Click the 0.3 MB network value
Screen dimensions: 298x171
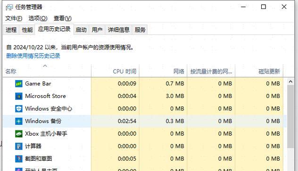click(175, 121)
